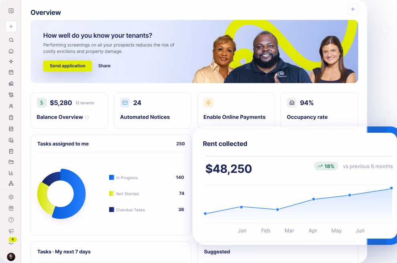Click the Overdue Tasks count 36
This screenshot has width=397, height=263.
tap(181, 210)
